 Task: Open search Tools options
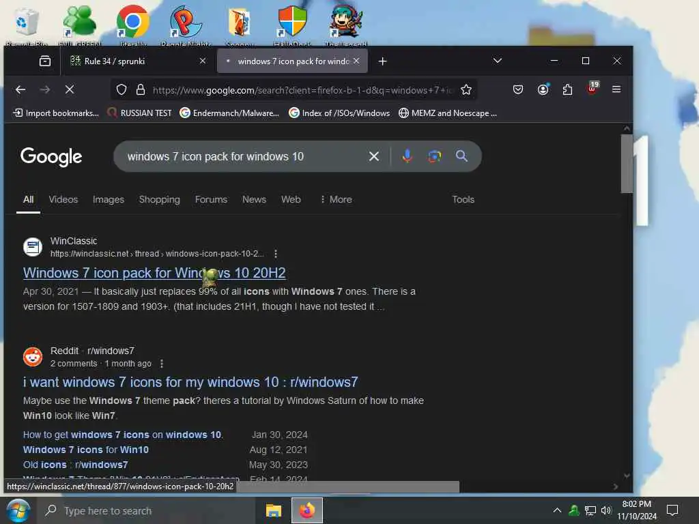click(463, 200)
